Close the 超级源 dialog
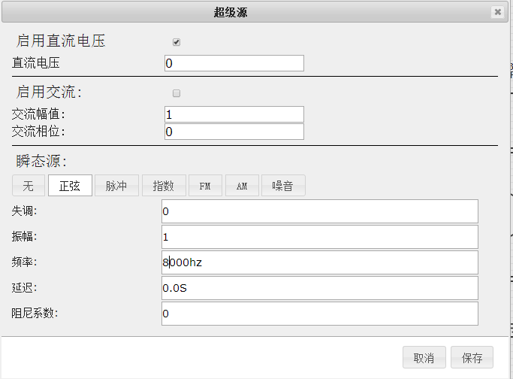 click(x=498, y=12)
